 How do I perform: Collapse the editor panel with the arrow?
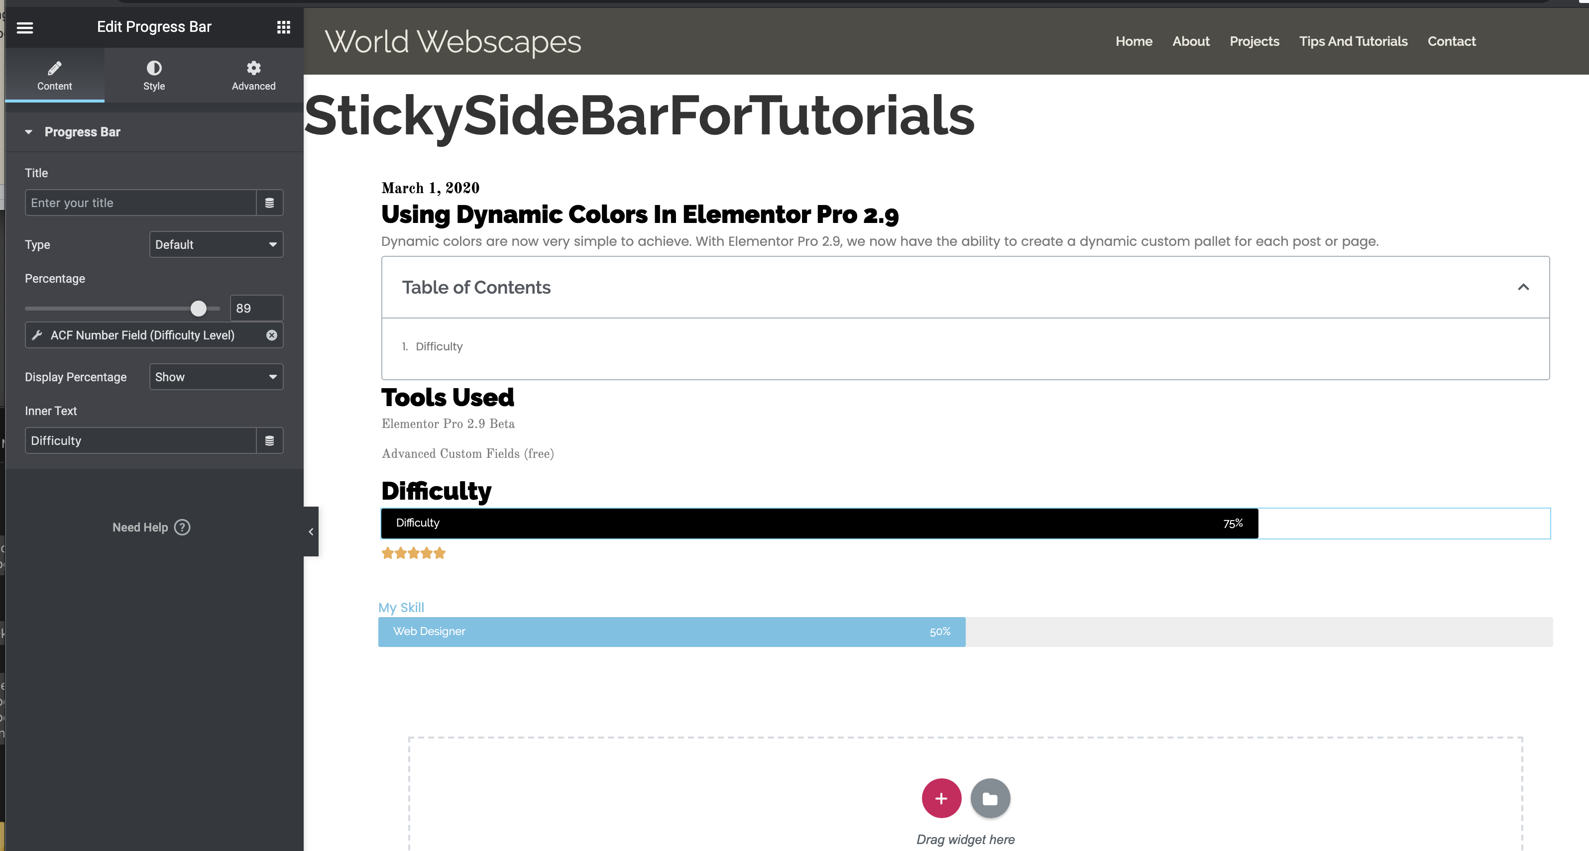click(311, 531)
